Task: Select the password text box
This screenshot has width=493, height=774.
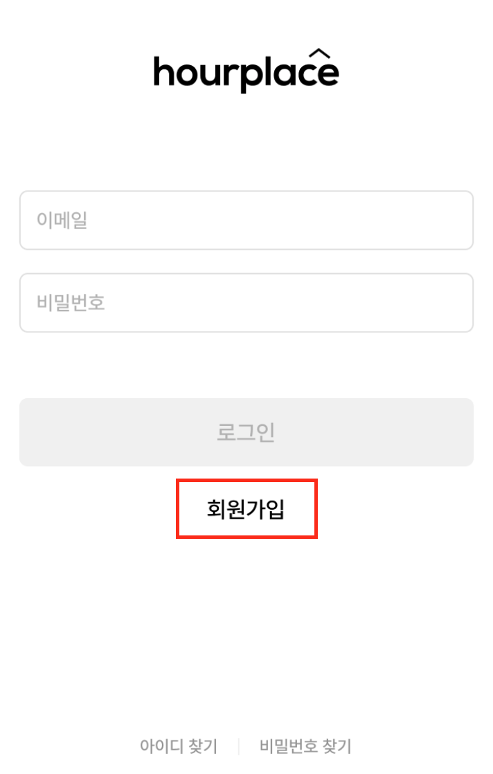Action: point(246,302)
